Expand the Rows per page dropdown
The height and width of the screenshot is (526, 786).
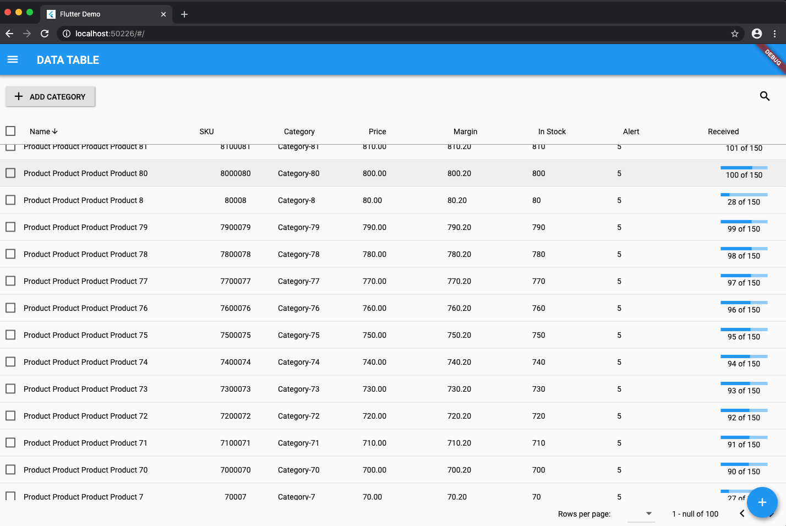pyautogui.click(x=642, y=513)
